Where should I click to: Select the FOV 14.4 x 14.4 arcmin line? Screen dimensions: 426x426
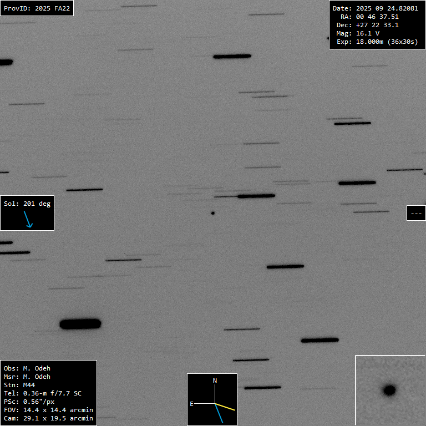pos(48,410)
